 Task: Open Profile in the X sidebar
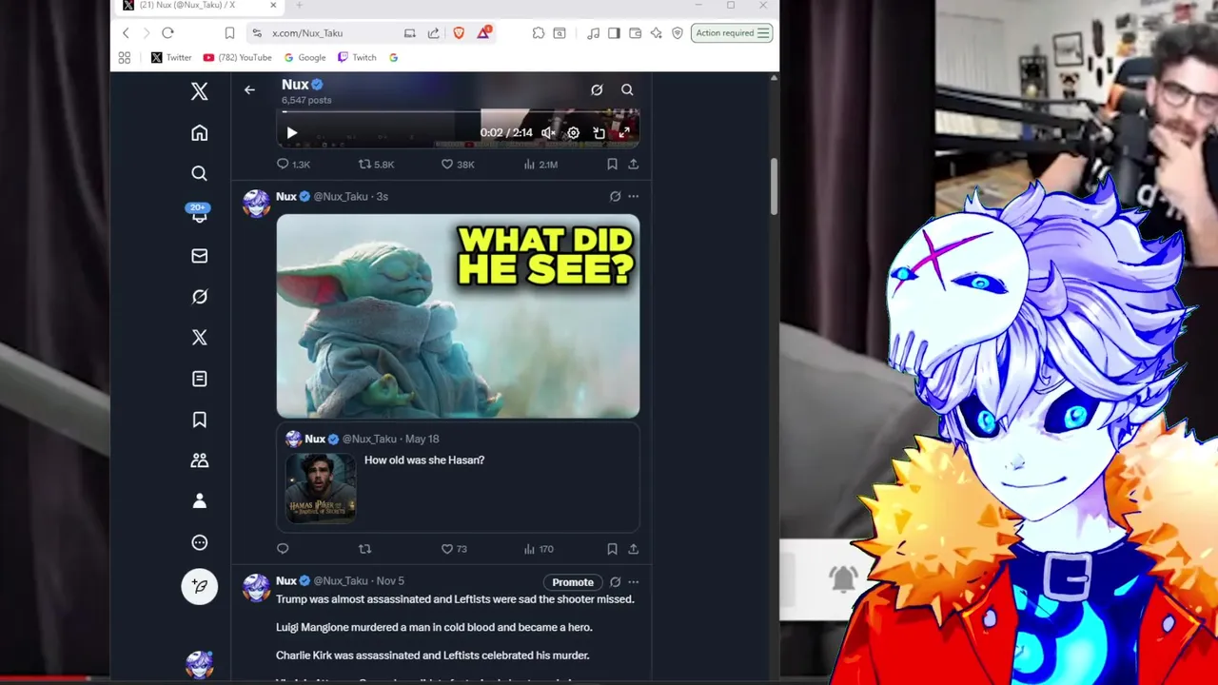point(199,501)
